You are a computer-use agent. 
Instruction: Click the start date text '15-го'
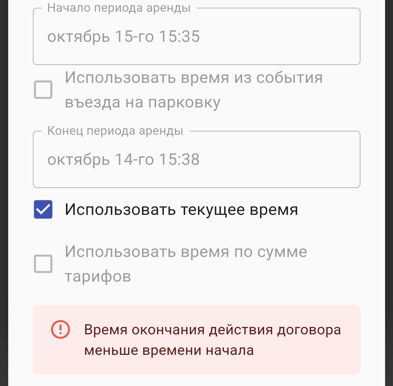pyautogui.click(x=134, y=37)
